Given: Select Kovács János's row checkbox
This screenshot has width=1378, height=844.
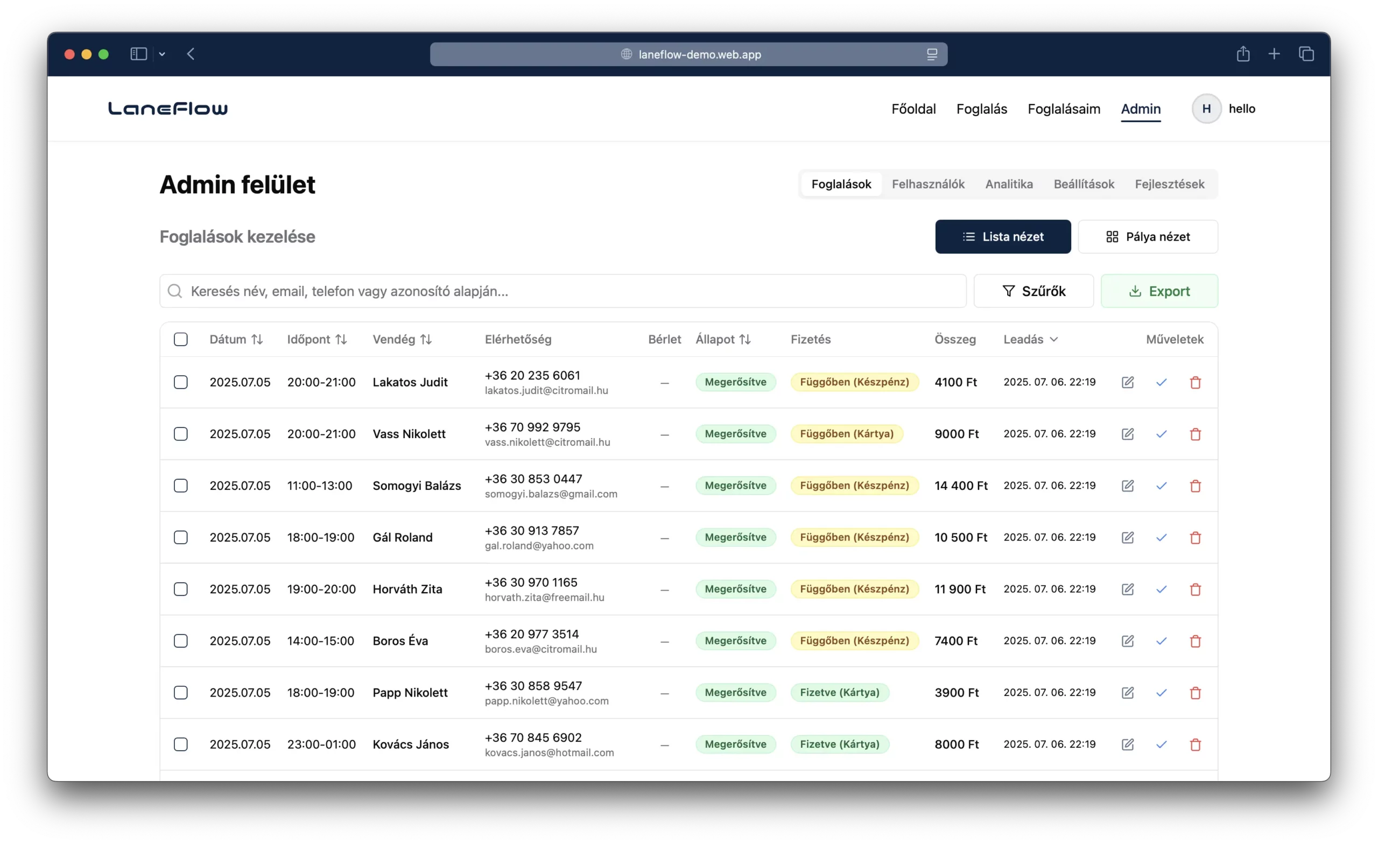Looking at the screenshot, I should [x=181, y=744].
